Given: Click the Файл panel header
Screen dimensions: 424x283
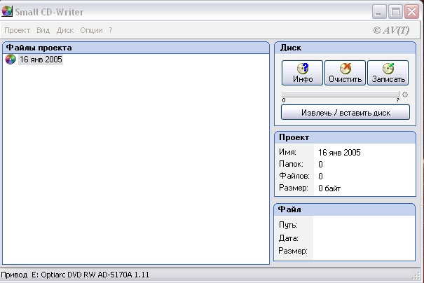Looking at the screenshot, I should click(345, 209).
